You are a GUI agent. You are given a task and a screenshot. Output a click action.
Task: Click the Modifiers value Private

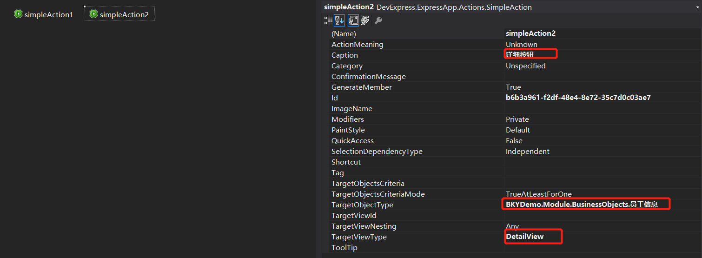coord(517,119)
